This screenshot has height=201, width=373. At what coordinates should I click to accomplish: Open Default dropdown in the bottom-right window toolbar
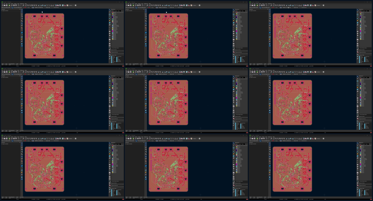coord(319,139)
